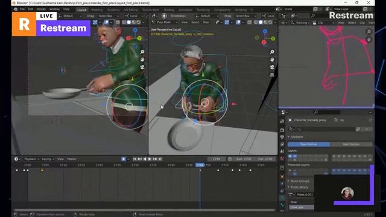The image size is (386, 217).
Task: Open the timeline Marker menu
Action: tap(72, 159)
